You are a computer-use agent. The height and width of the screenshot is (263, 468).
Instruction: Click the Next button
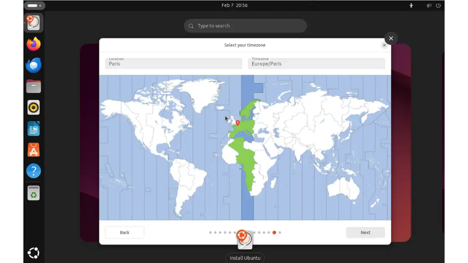coord(365,232)
